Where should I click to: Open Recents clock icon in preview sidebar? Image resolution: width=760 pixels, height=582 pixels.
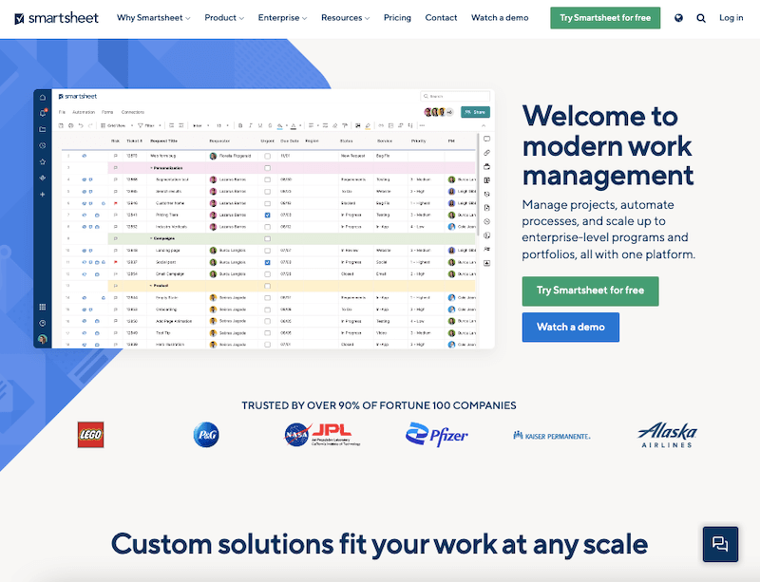[43, 145]
